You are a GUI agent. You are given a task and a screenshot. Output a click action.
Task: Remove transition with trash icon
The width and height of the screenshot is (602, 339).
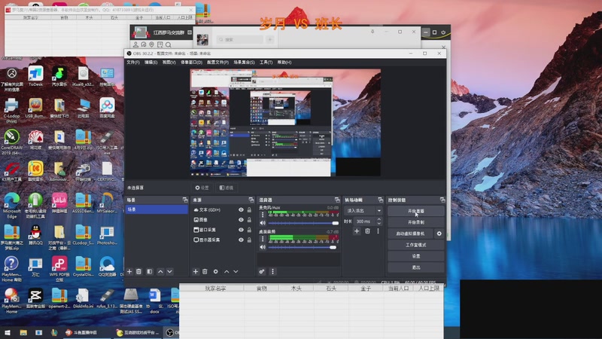[367, 231]
